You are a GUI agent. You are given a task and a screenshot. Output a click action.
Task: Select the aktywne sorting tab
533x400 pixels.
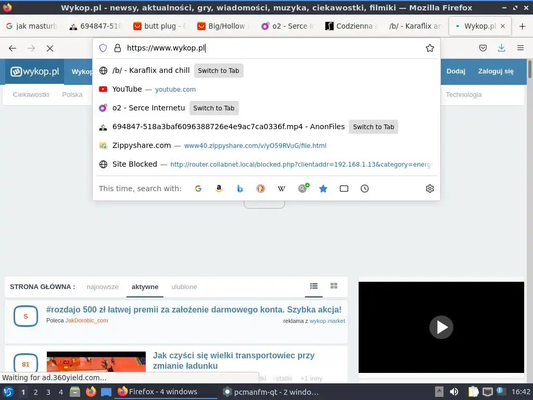(x=145, y=287)
